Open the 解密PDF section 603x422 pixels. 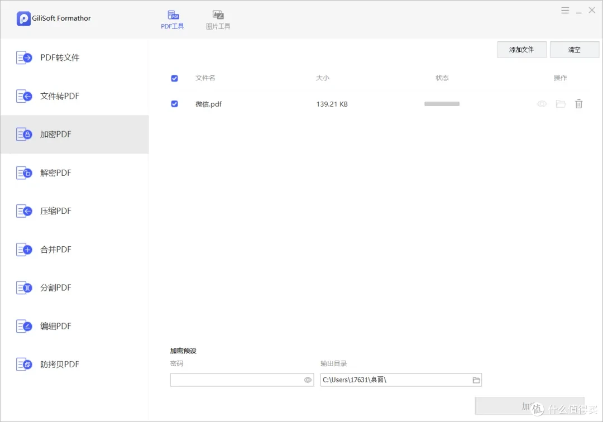point(56,172)
